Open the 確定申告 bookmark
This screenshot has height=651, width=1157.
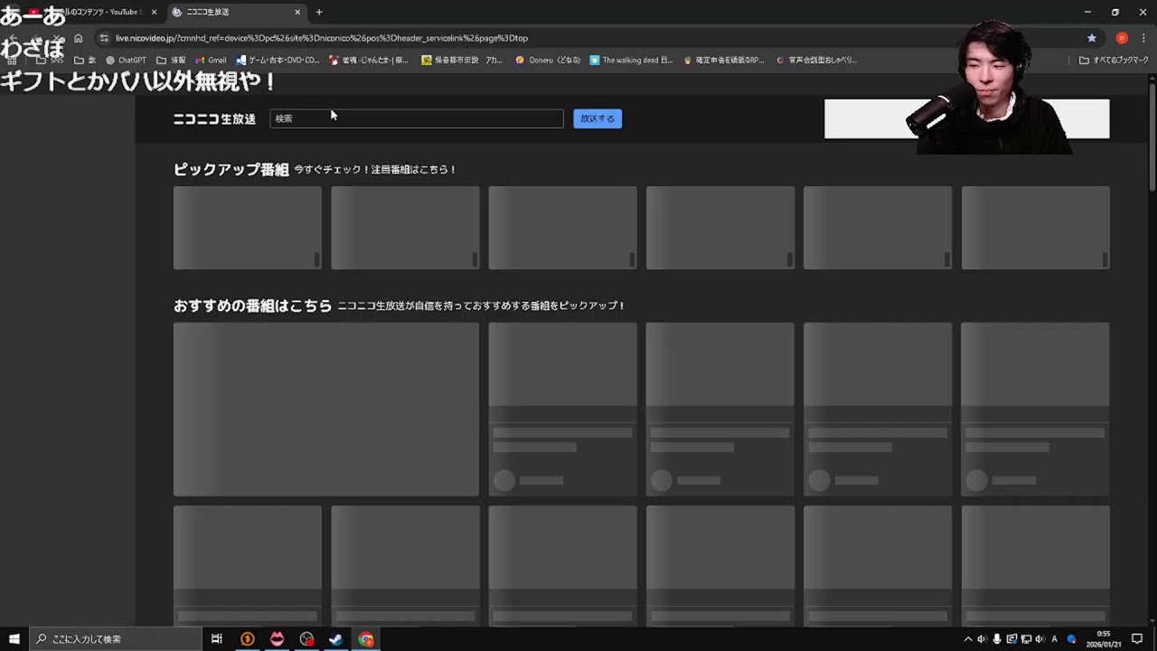coord(724,61)
